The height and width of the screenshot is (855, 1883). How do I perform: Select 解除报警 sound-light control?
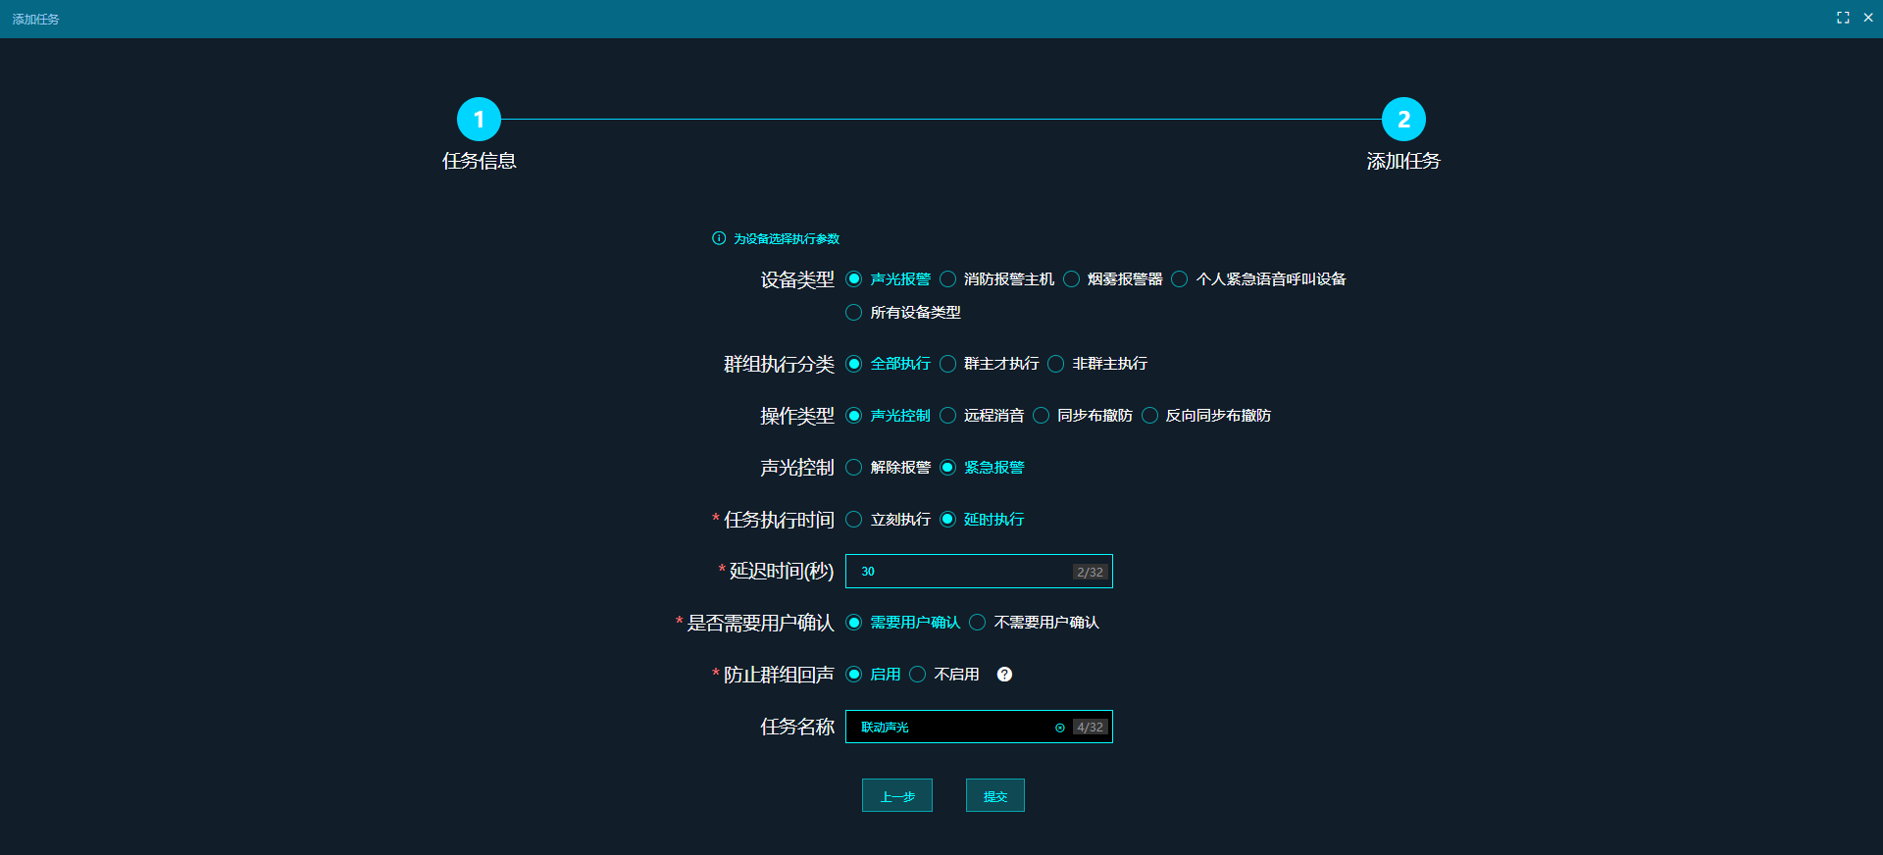[854, 468]
